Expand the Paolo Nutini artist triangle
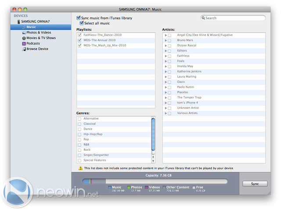The width and height of the screenshot is (281, 209). coord(166,87)
